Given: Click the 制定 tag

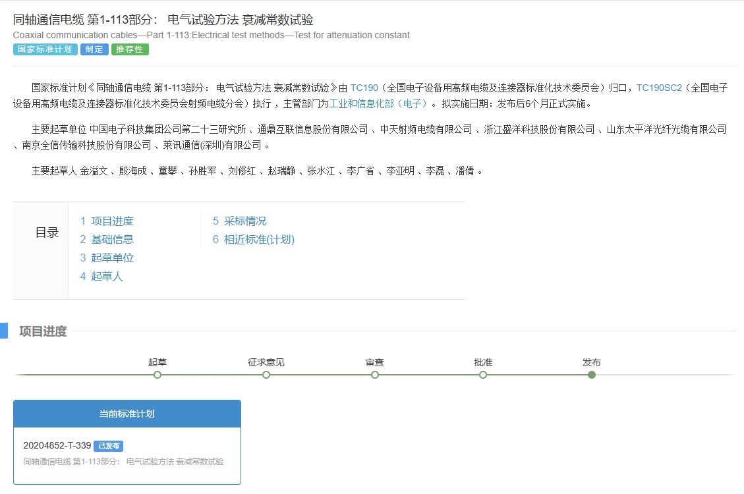Looking at the screenshot, I should pyautogui.click(x=94, y=49).
